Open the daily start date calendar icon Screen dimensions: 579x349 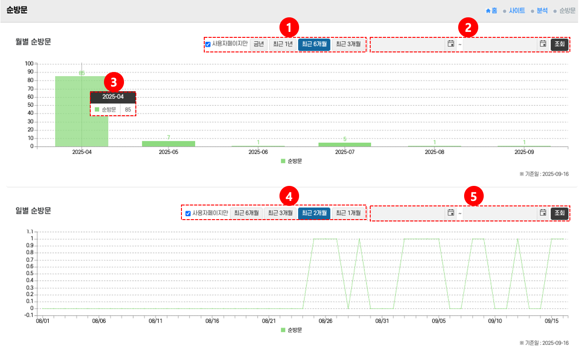(450, 213)
